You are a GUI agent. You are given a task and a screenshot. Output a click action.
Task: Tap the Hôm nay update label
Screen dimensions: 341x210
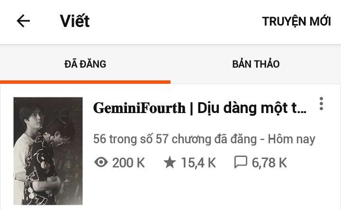point(291,139)
